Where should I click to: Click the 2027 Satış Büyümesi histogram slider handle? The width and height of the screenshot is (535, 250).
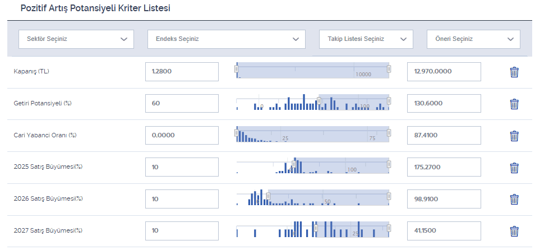tap(315, 228)
